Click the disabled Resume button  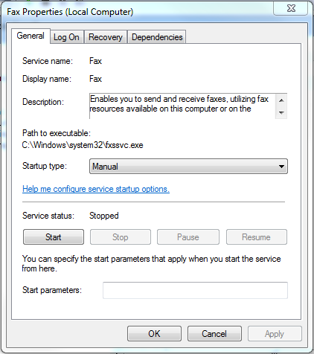pyautogui.click(x=257, y=237)
